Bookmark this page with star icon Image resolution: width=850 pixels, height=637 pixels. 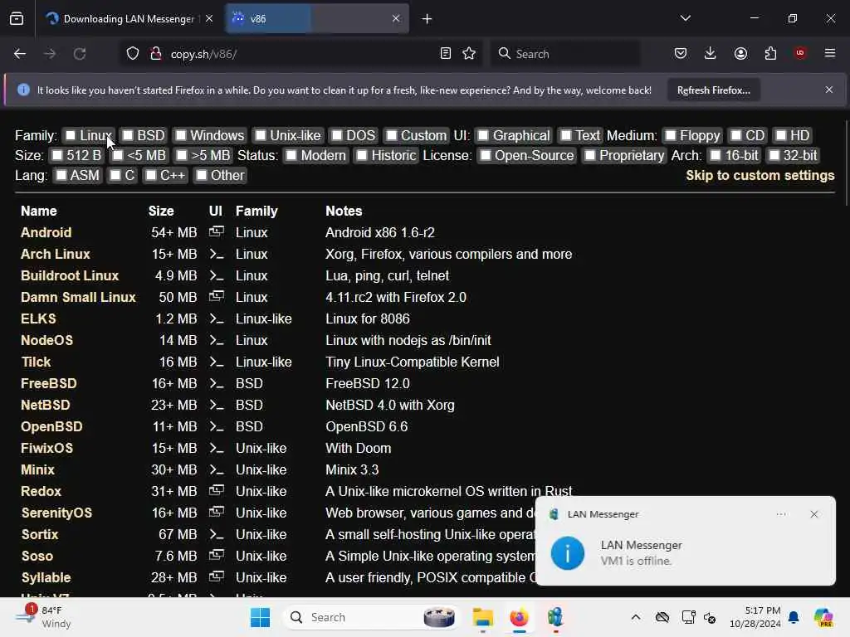(469, 53)
